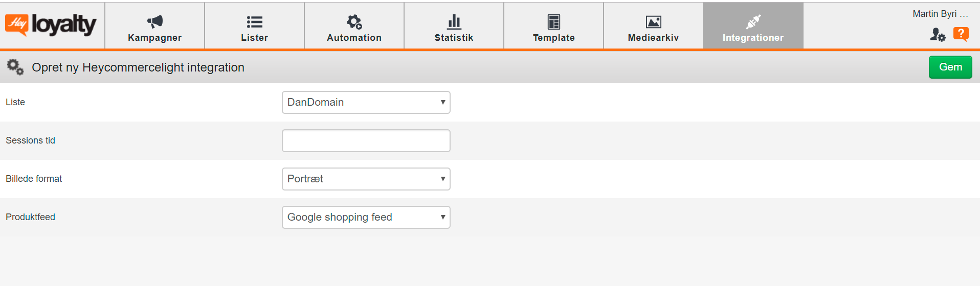Open Kampagner megaphone icon
This screenshot has height=286, width=980.
pos(155,21)
